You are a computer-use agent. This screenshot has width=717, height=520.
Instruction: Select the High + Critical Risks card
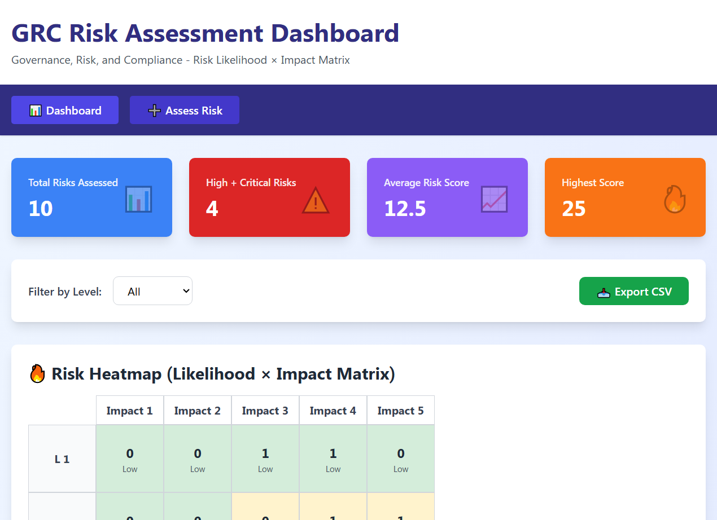click(x=269, y=197)
